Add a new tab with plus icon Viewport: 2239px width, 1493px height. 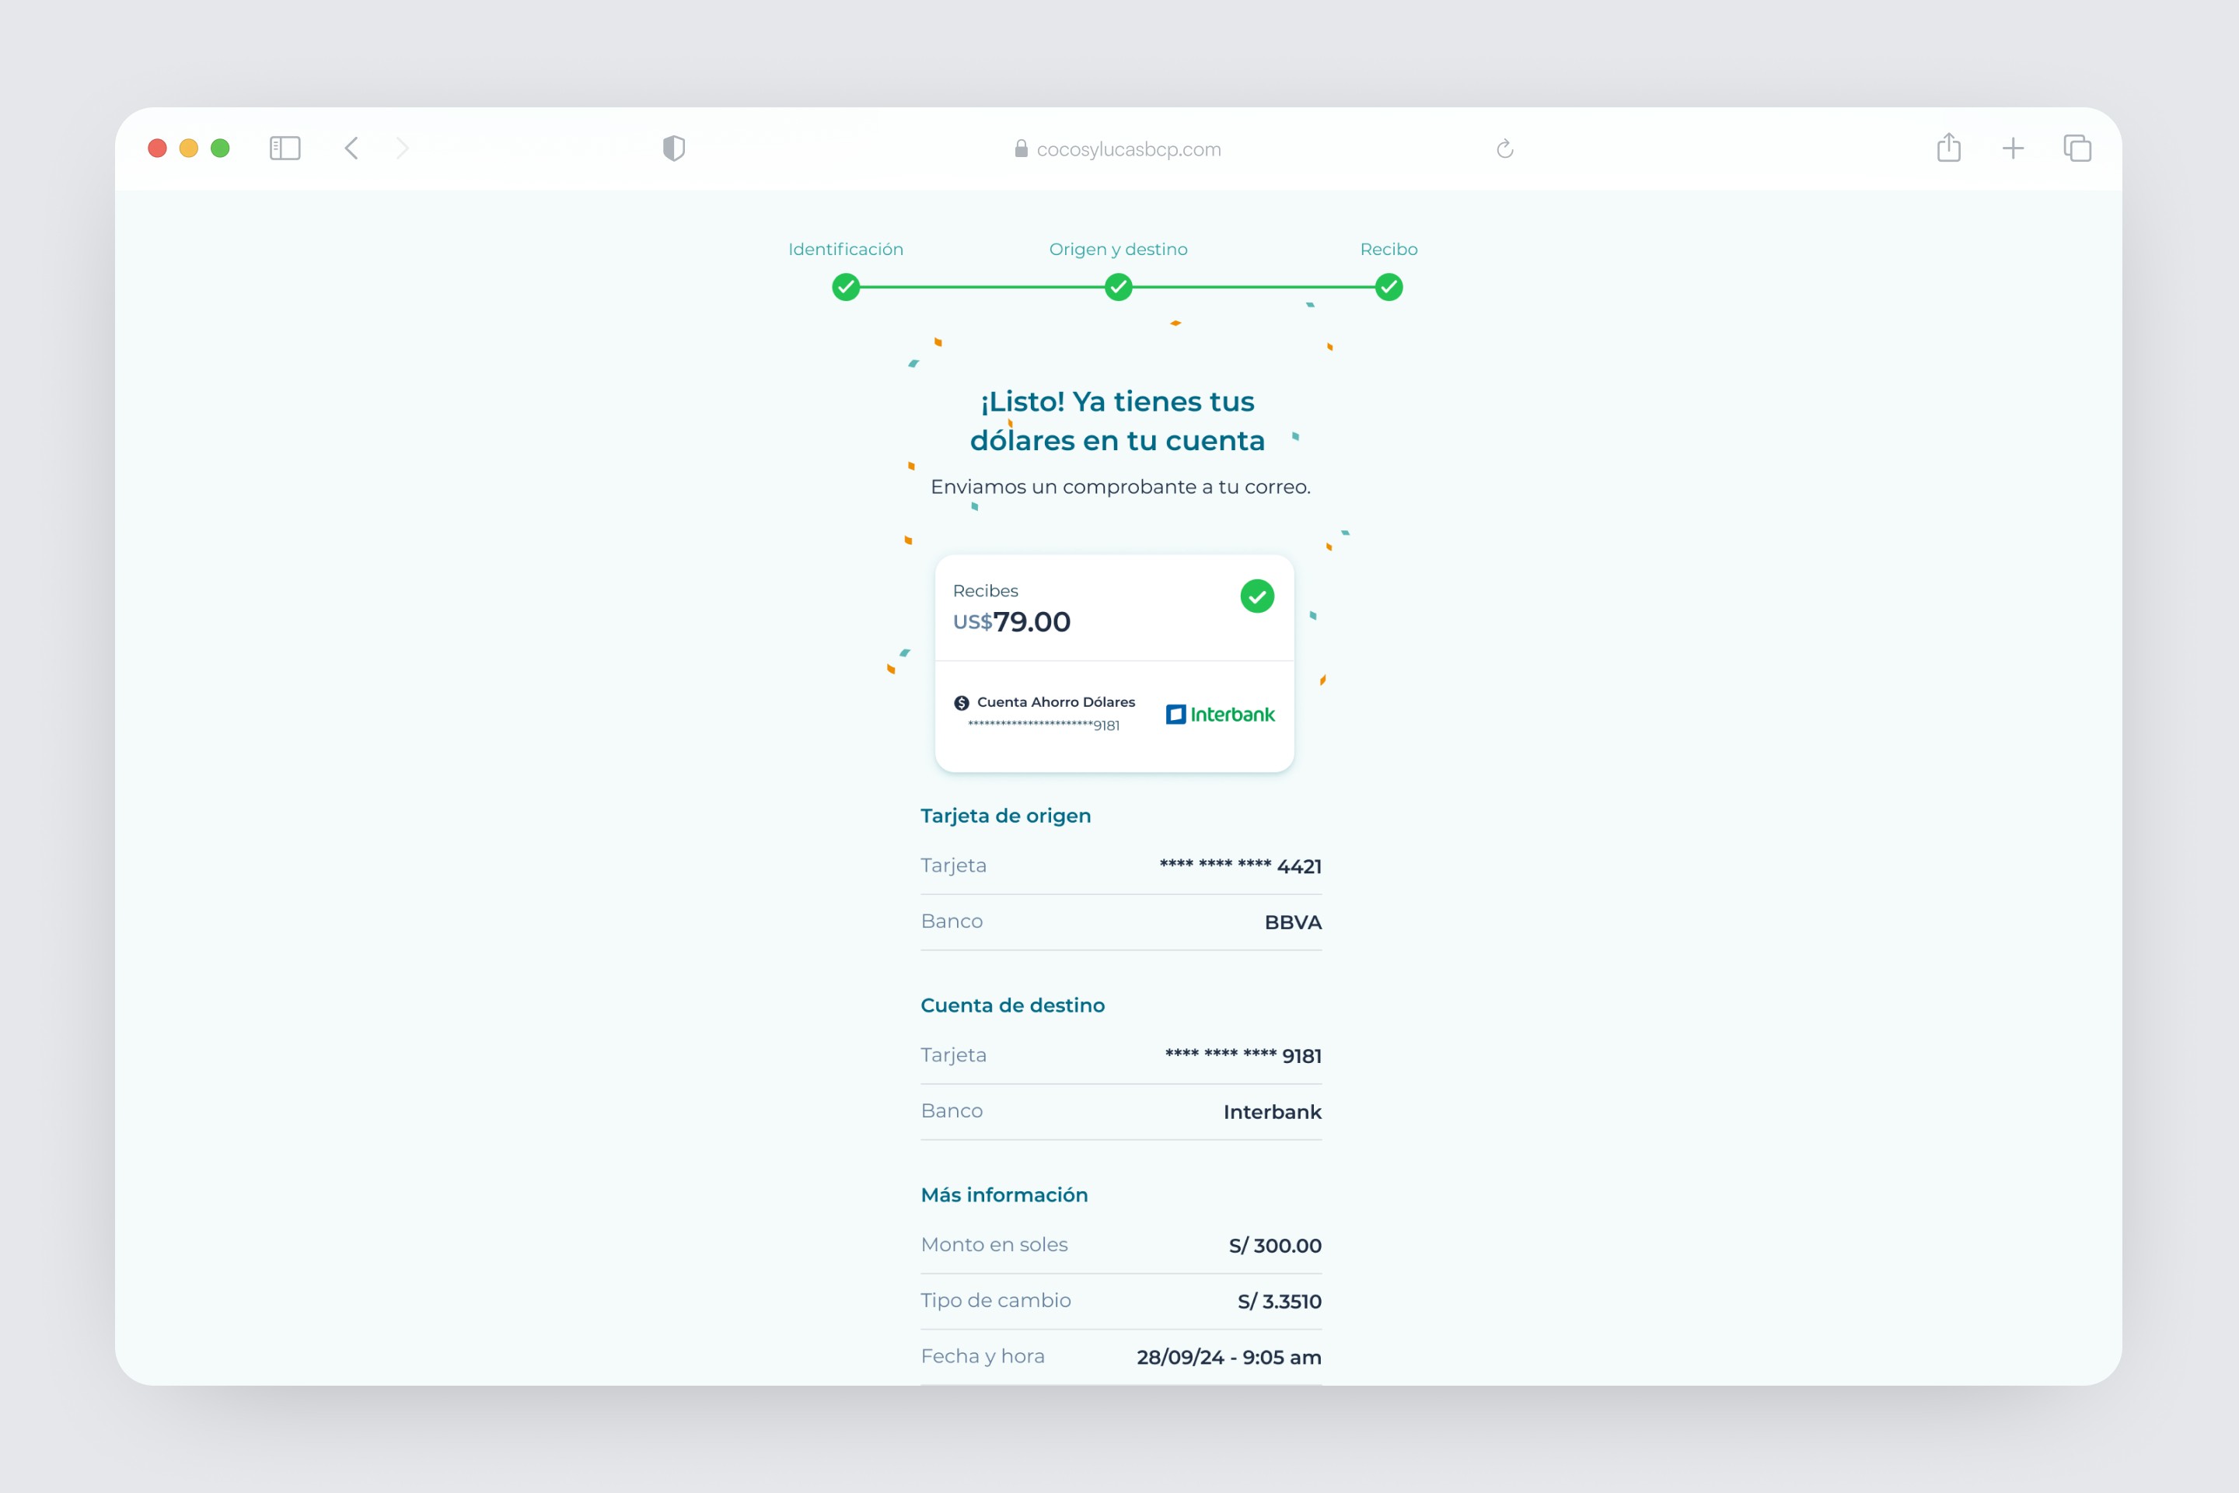pos(2013,149)
